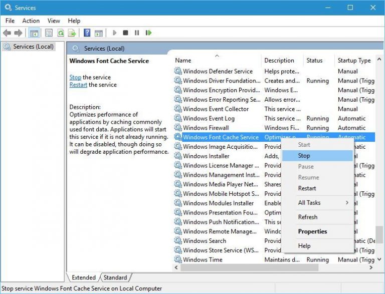Choose Restart from the context menu
385x294 pixels.
click(x=317, y=188)
